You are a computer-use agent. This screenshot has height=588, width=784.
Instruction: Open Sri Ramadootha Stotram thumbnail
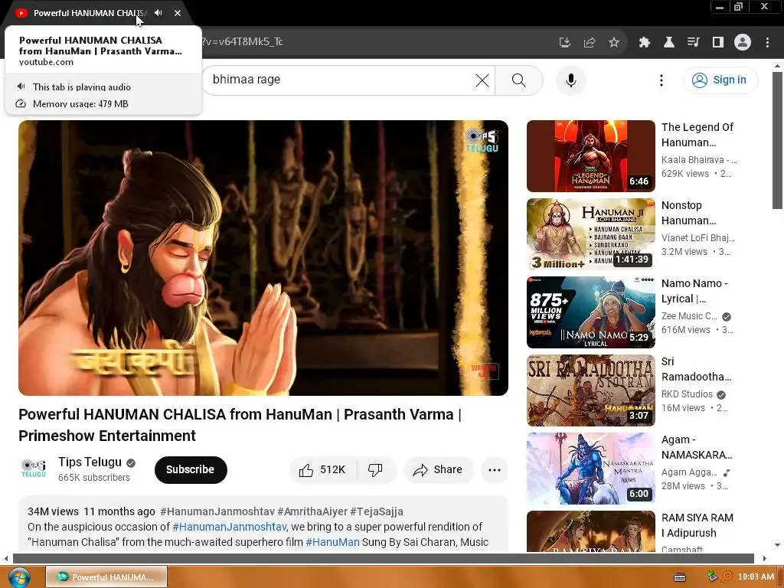[590, 390]
